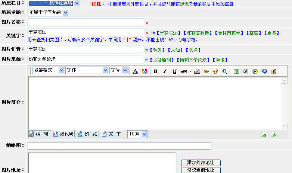Open the 字号 font size dropdown
Image resolution: width=292 pixels, height=173 pixels.
click(x=119, y=70)
